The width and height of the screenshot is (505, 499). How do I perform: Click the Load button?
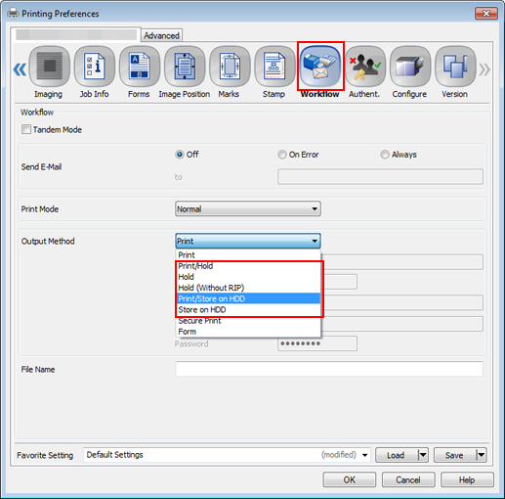pos(397,455)
